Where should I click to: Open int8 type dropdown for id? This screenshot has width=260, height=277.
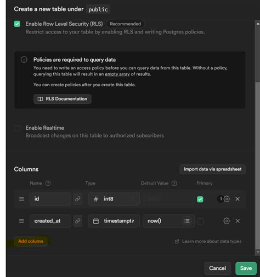pyautogui.click(x=114, y=199)
